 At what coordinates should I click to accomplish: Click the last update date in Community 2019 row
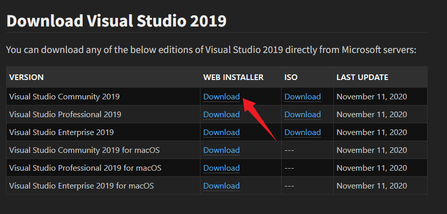pyautogui.click(x=371, y=97)
